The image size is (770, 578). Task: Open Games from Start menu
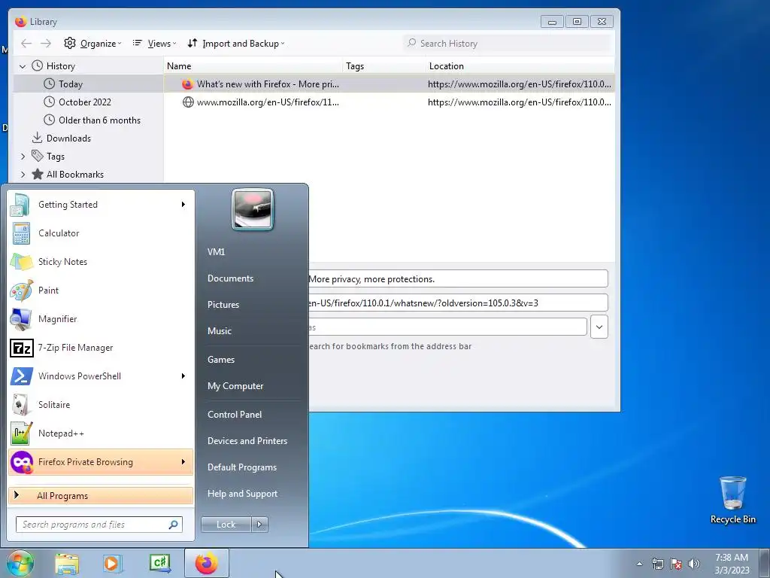(x=221, y=359)
